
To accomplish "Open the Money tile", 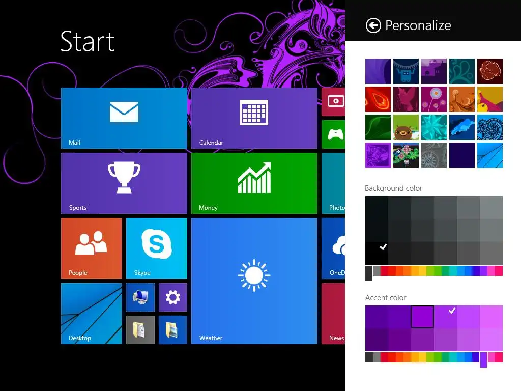I will coord(254,183).
